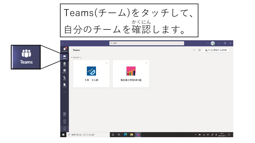Go back with the left arrow
The height and width of the screenshot is (143, 255).
tap(63, 43)
